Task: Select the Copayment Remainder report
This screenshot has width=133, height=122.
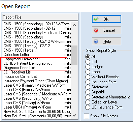Action: (37, 59)
